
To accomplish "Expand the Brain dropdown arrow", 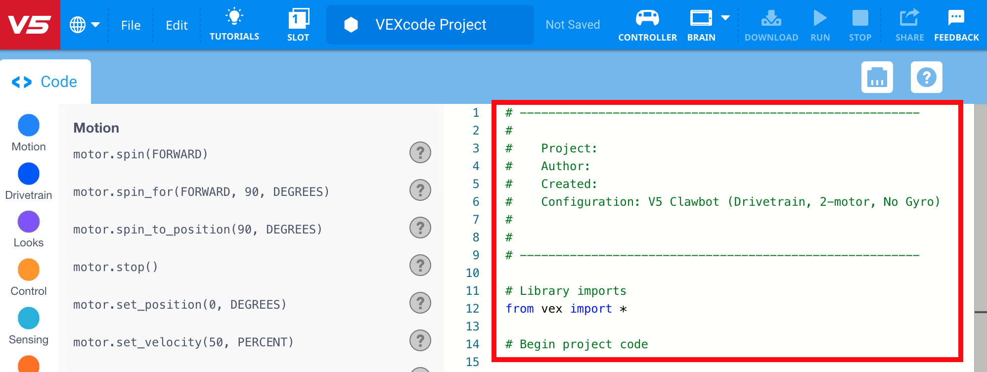I will click(x=725, y=18).
